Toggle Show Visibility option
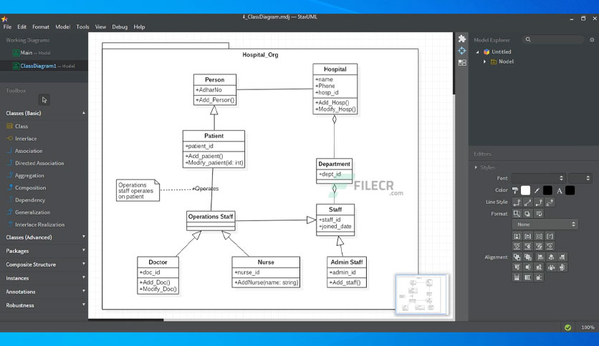The height and width of the screenshot is (346, 599). [517, 236]
